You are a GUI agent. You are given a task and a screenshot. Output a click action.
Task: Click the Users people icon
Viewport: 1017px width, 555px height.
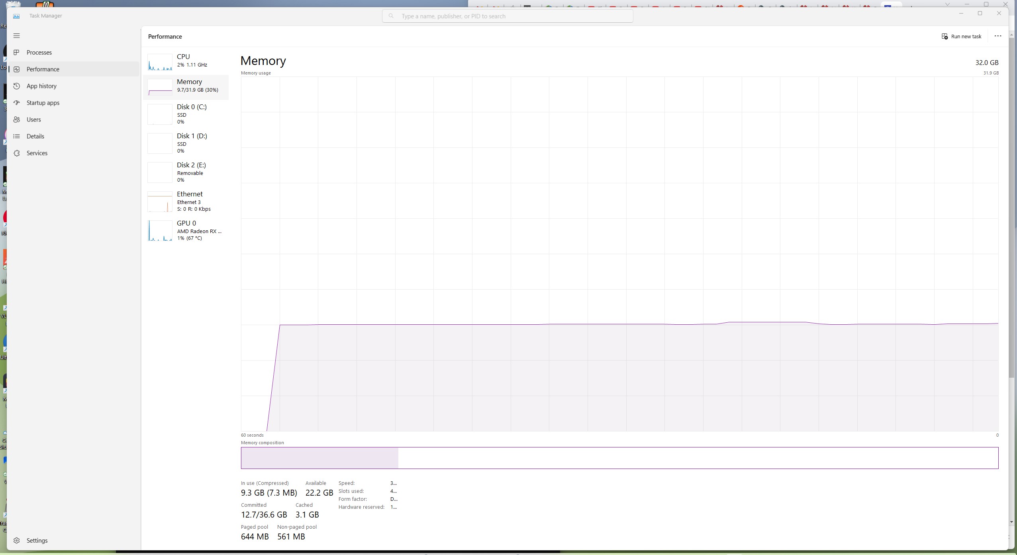(16, 120)
